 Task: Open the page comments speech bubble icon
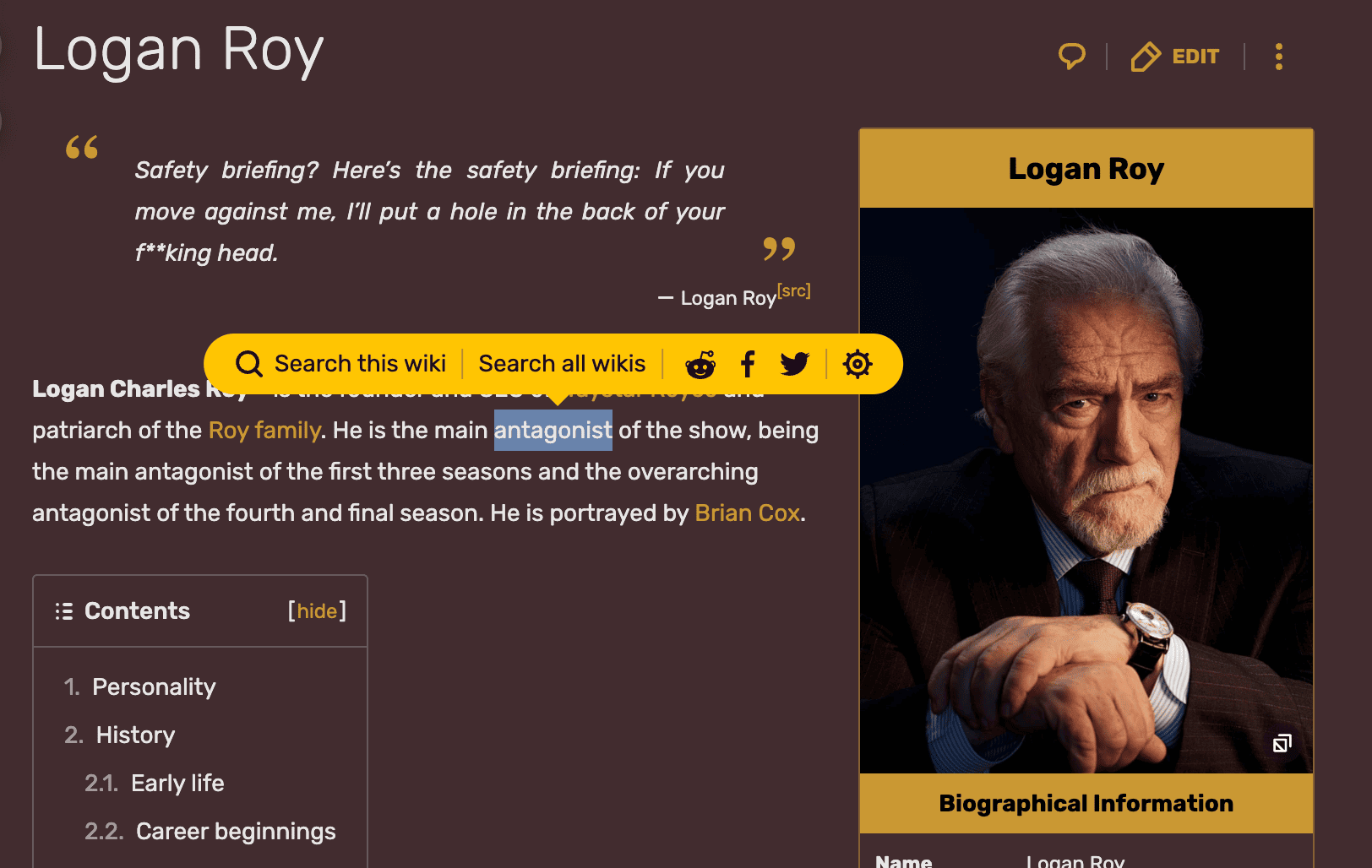coord(1071,57)
